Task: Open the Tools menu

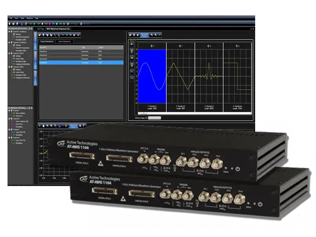Action: coord(23,18)
